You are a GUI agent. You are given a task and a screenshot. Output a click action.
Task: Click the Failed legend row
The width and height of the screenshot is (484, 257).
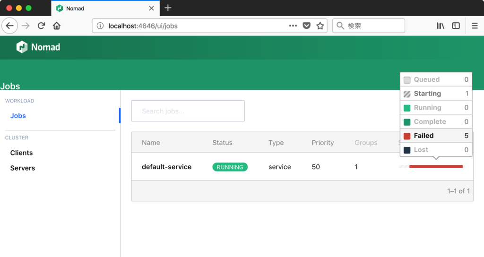click(x=436, y=136)
